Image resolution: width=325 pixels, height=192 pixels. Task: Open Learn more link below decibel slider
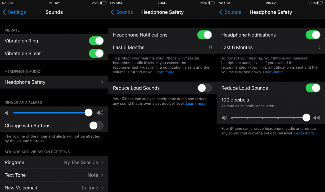click(306, 133)
